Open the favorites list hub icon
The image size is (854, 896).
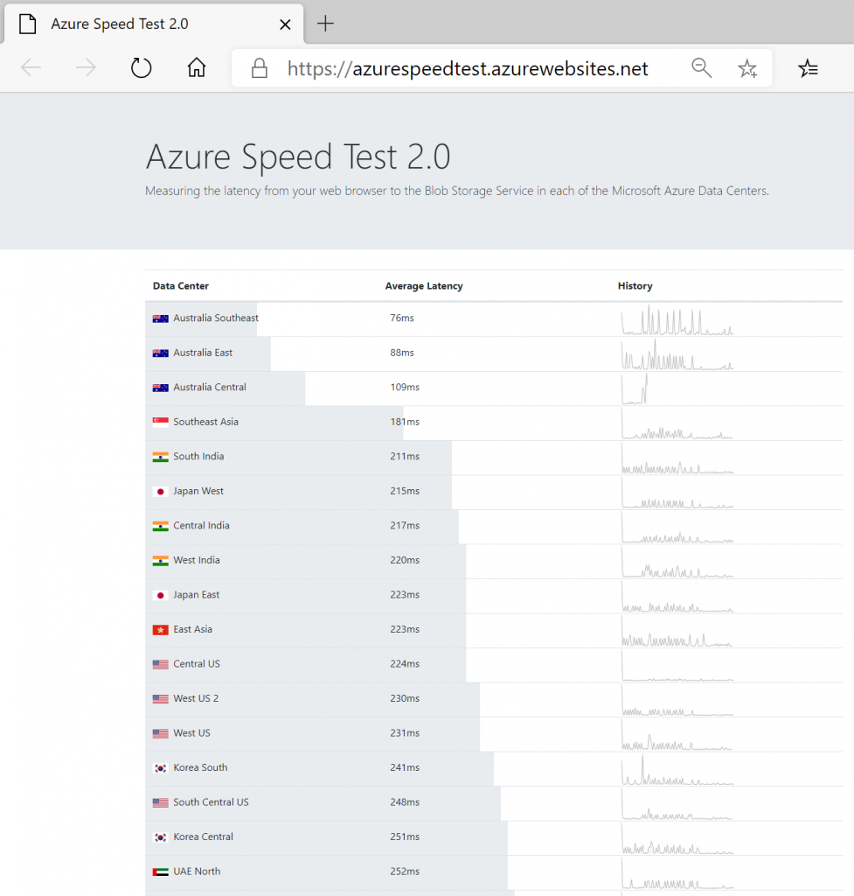click(809, 68)
